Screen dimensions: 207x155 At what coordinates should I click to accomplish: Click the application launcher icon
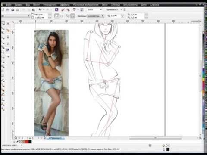coord(75,9)
